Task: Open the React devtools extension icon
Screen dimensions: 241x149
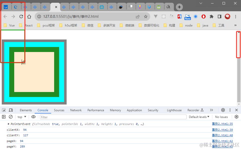Action: click(164, 16)
